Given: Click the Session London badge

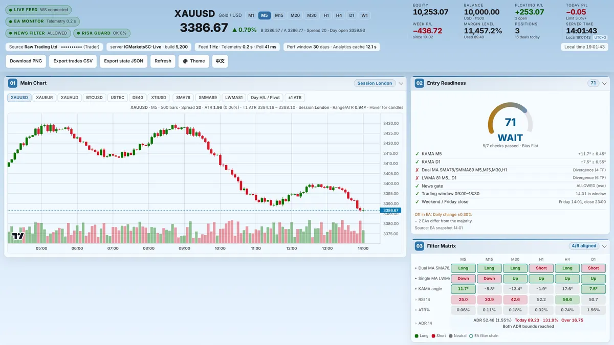Looking at the screenshot, I should 375,83.
